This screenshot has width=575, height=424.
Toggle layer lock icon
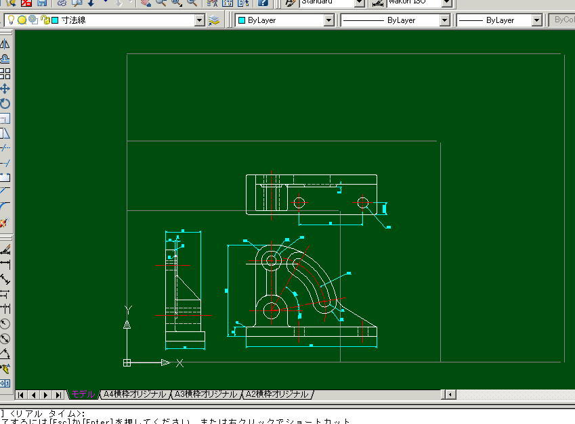pos(45,20)
